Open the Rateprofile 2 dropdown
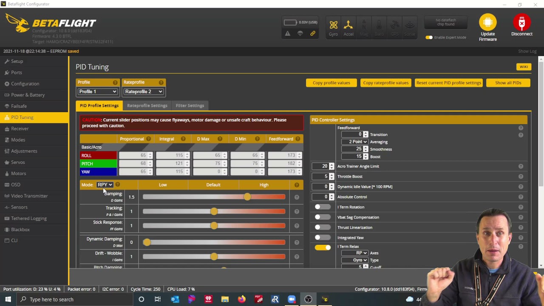The image size is (544, 306). click(x=144, y=92)
